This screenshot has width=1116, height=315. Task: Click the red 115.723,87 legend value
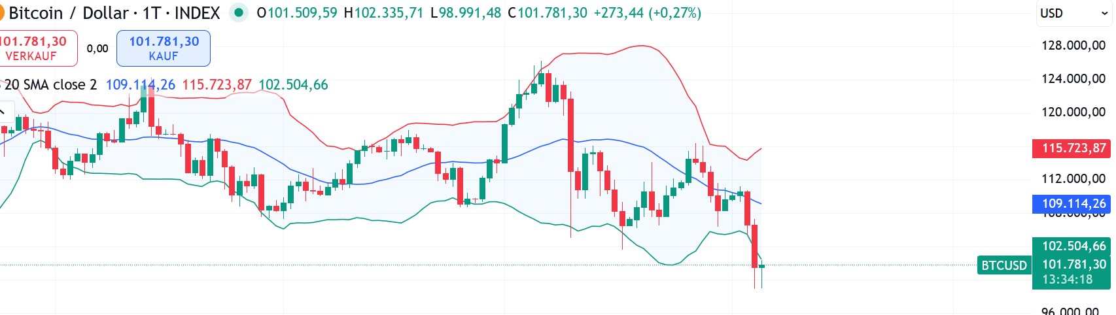point(217,85)
